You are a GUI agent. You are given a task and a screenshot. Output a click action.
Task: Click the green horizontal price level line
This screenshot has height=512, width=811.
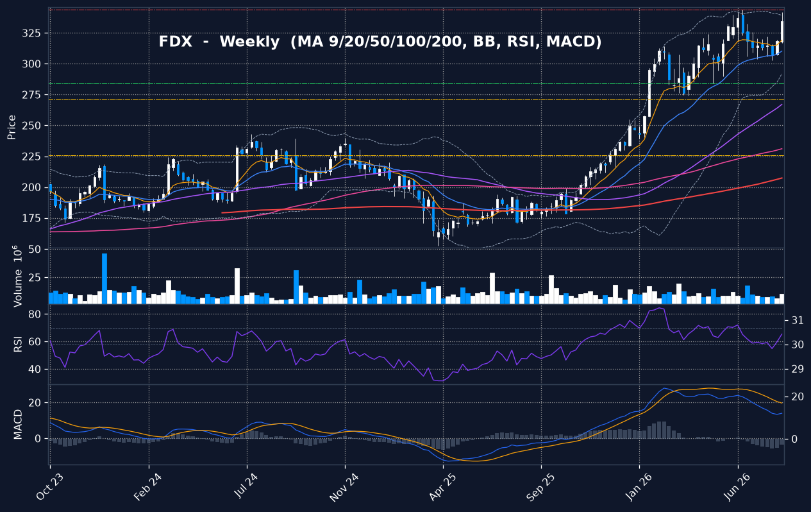tap(416, 83)
